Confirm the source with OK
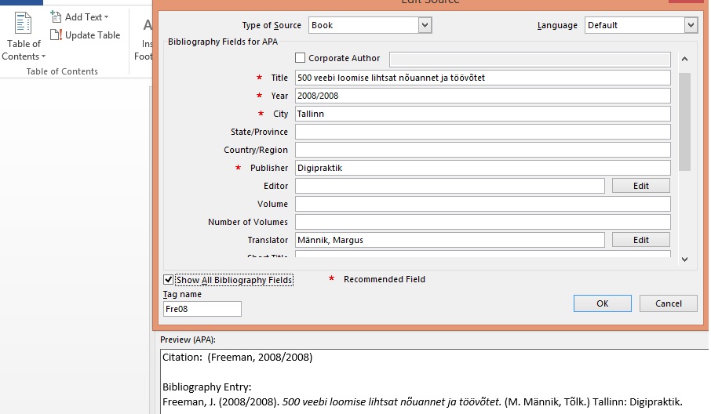The width and height of the screenshot is (711, 414). pyautogui.click(x=602, y=303)
